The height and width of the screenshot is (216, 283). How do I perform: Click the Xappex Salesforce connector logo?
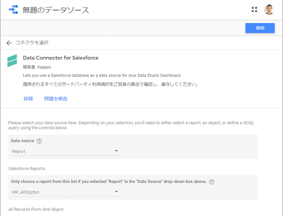coord(12,60)
